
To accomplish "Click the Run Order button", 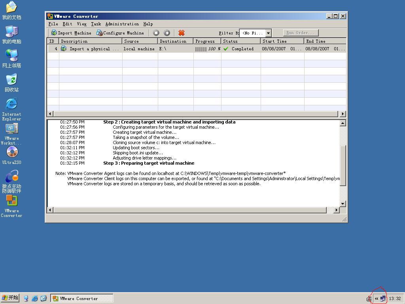I will coord(301,33).
